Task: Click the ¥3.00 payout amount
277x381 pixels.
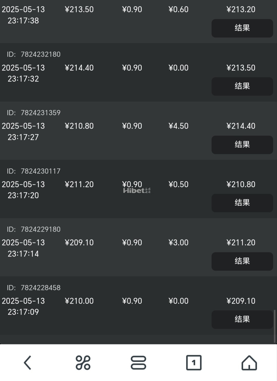Action: coord(179,243)
